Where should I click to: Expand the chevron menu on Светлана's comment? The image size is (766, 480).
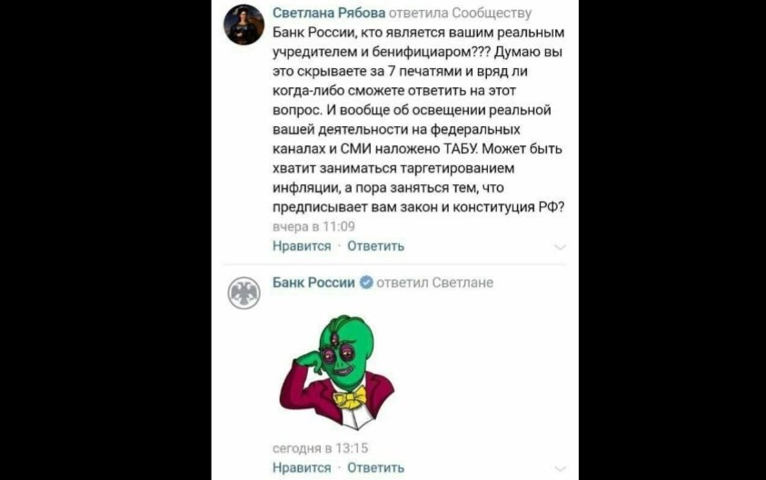tap(560, 248)
